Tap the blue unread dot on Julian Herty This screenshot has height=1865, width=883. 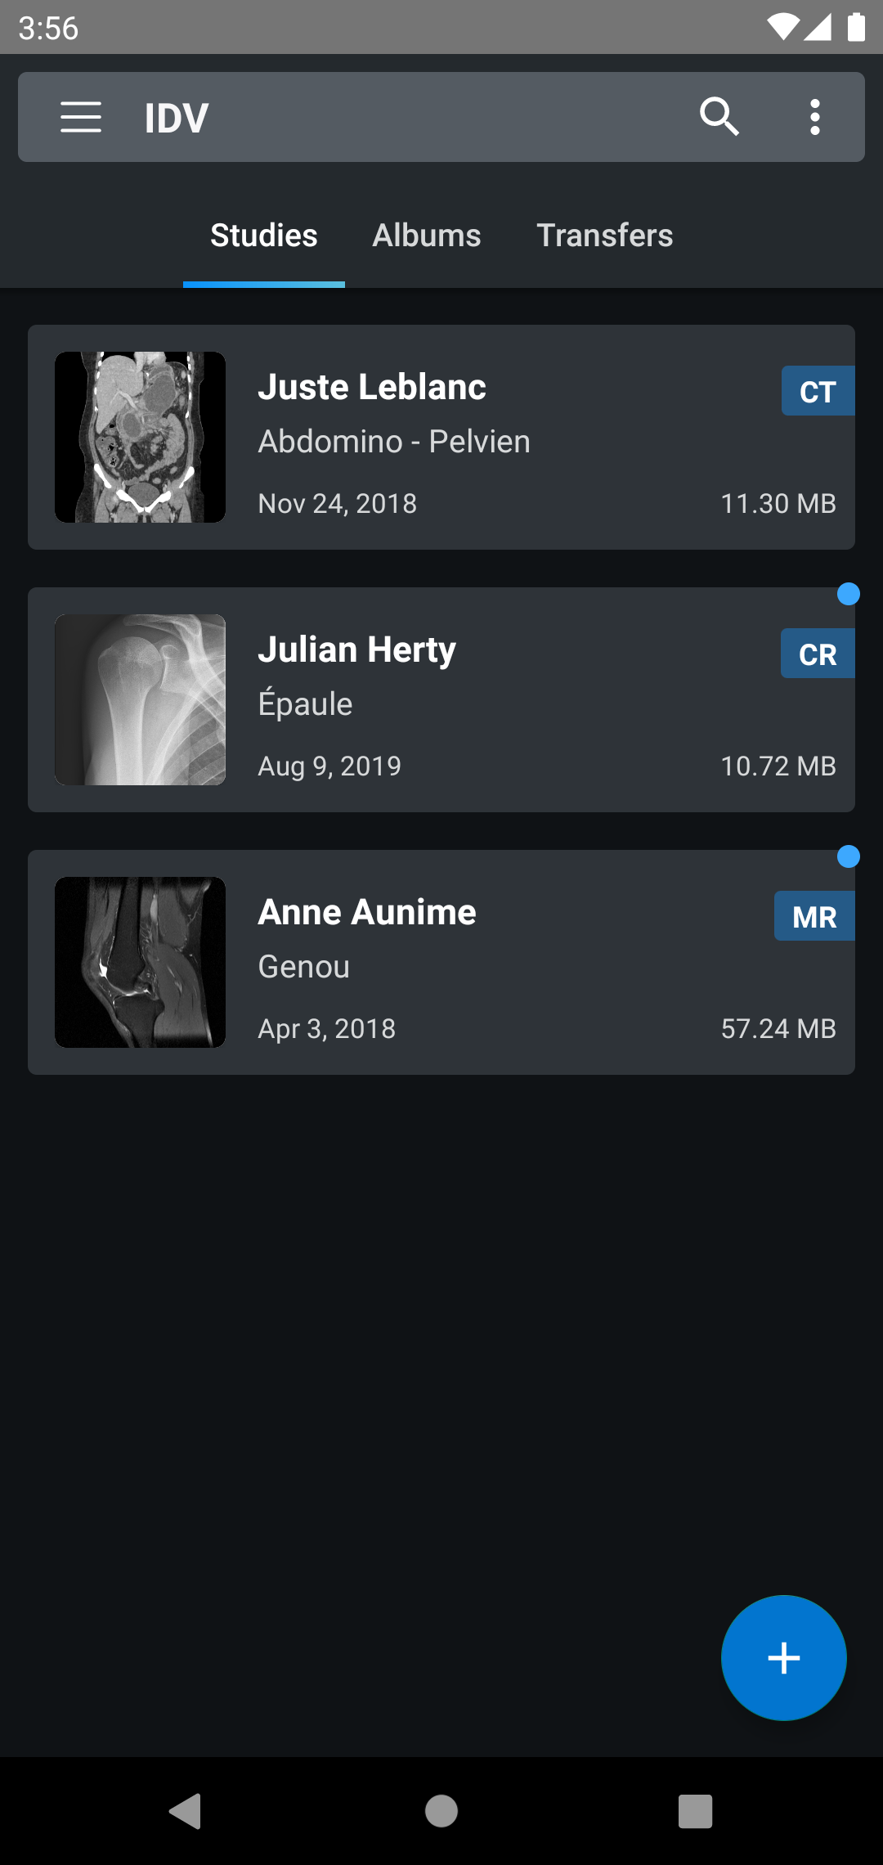click(849, 594)
